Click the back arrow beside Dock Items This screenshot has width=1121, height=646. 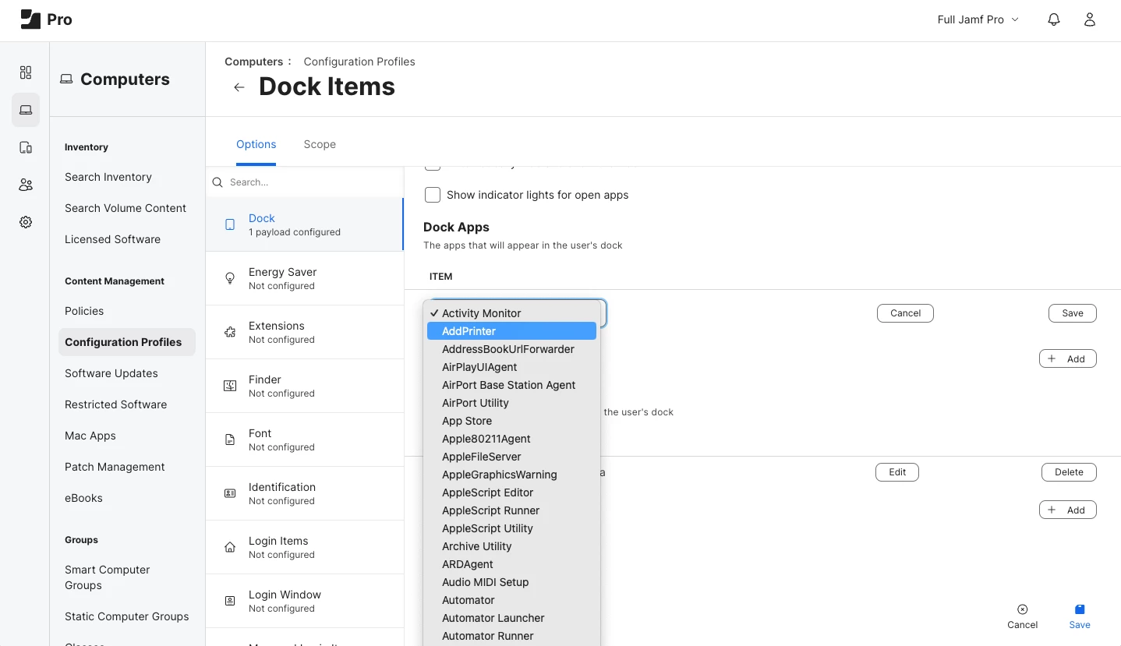[239, 87]
